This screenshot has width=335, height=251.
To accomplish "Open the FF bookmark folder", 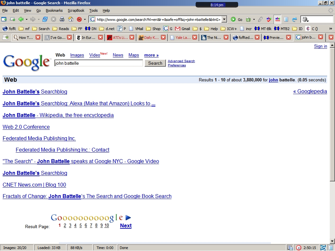I will 77,29.
